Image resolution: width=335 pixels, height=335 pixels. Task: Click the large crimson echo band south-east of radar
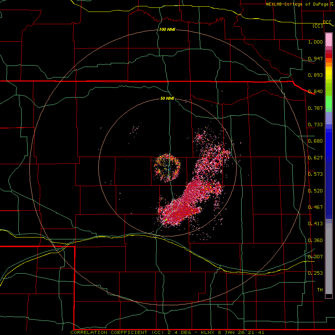tap(188, 203)
